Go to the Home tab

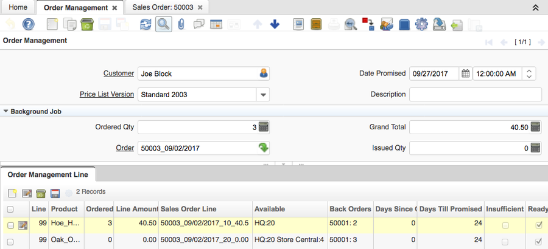coord(18,8)
